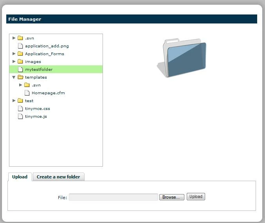Image resolution: width=265 pixels, height=223 pixels.
Task: Click the top-level .svn folder icon
Action: click(20, 38)
